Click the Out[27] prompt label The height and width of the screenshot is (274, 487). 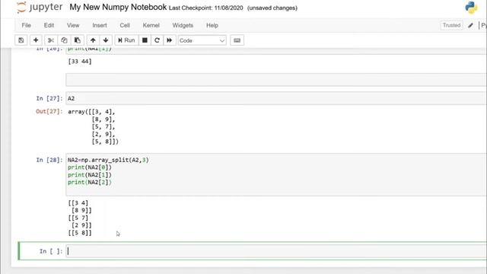point(49,112)
